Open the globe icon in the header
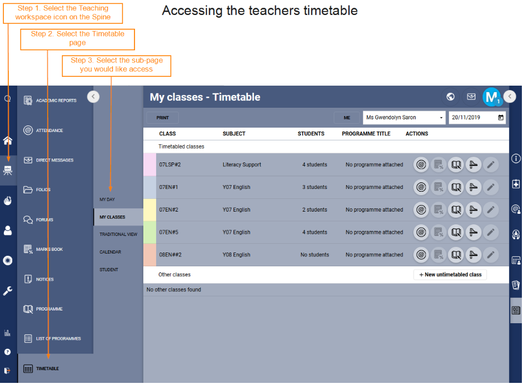 pyautogui.click(x=450, y=97)
